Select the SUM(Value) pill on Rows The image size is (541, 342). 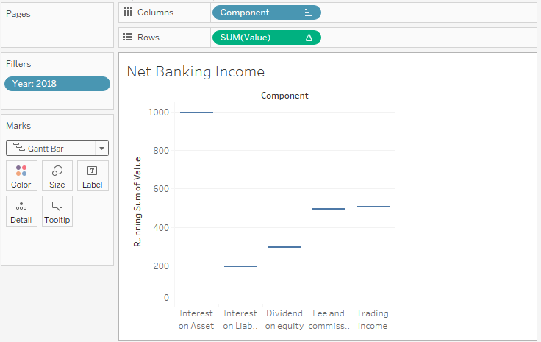[267, 38]
